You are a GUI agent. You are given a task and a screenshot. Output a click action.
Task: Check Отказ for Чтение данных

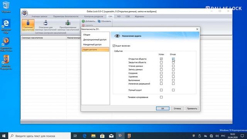173,66
